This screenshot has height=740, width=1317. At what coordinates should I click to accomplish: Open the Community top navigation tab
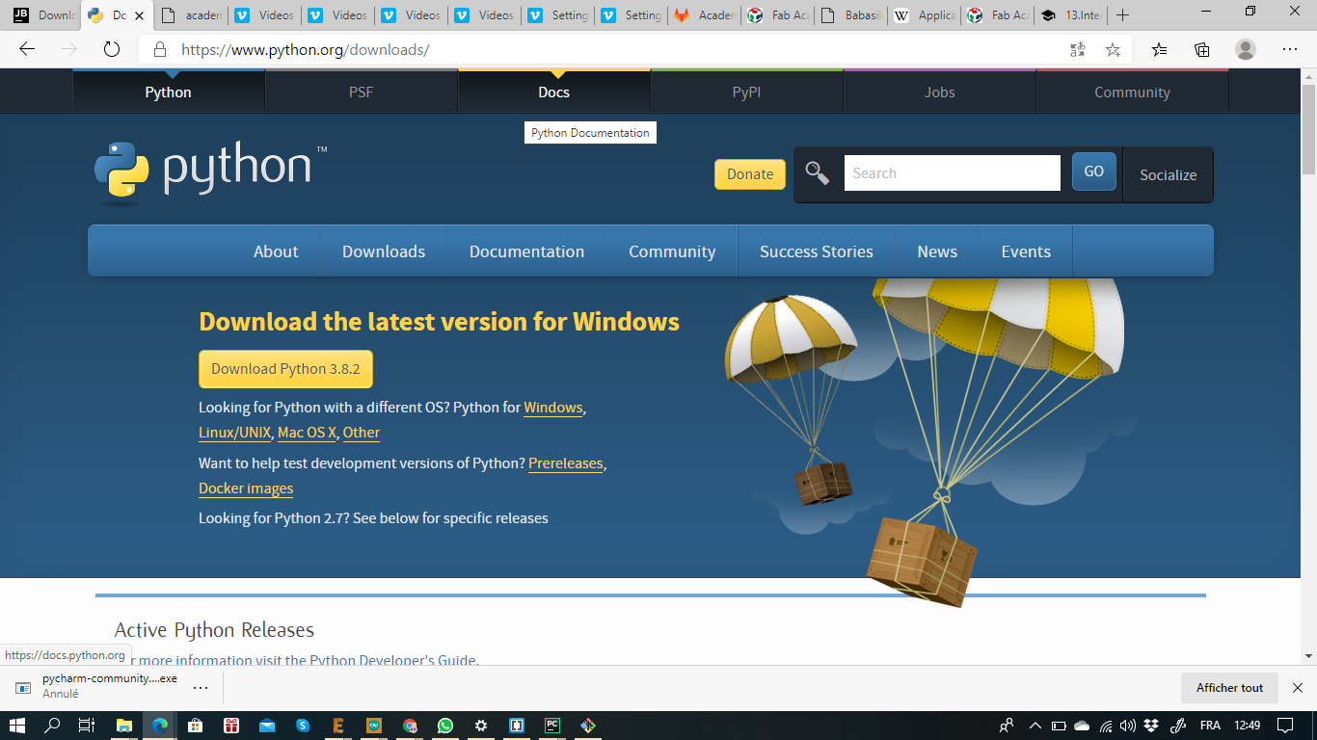(1132, 92)
